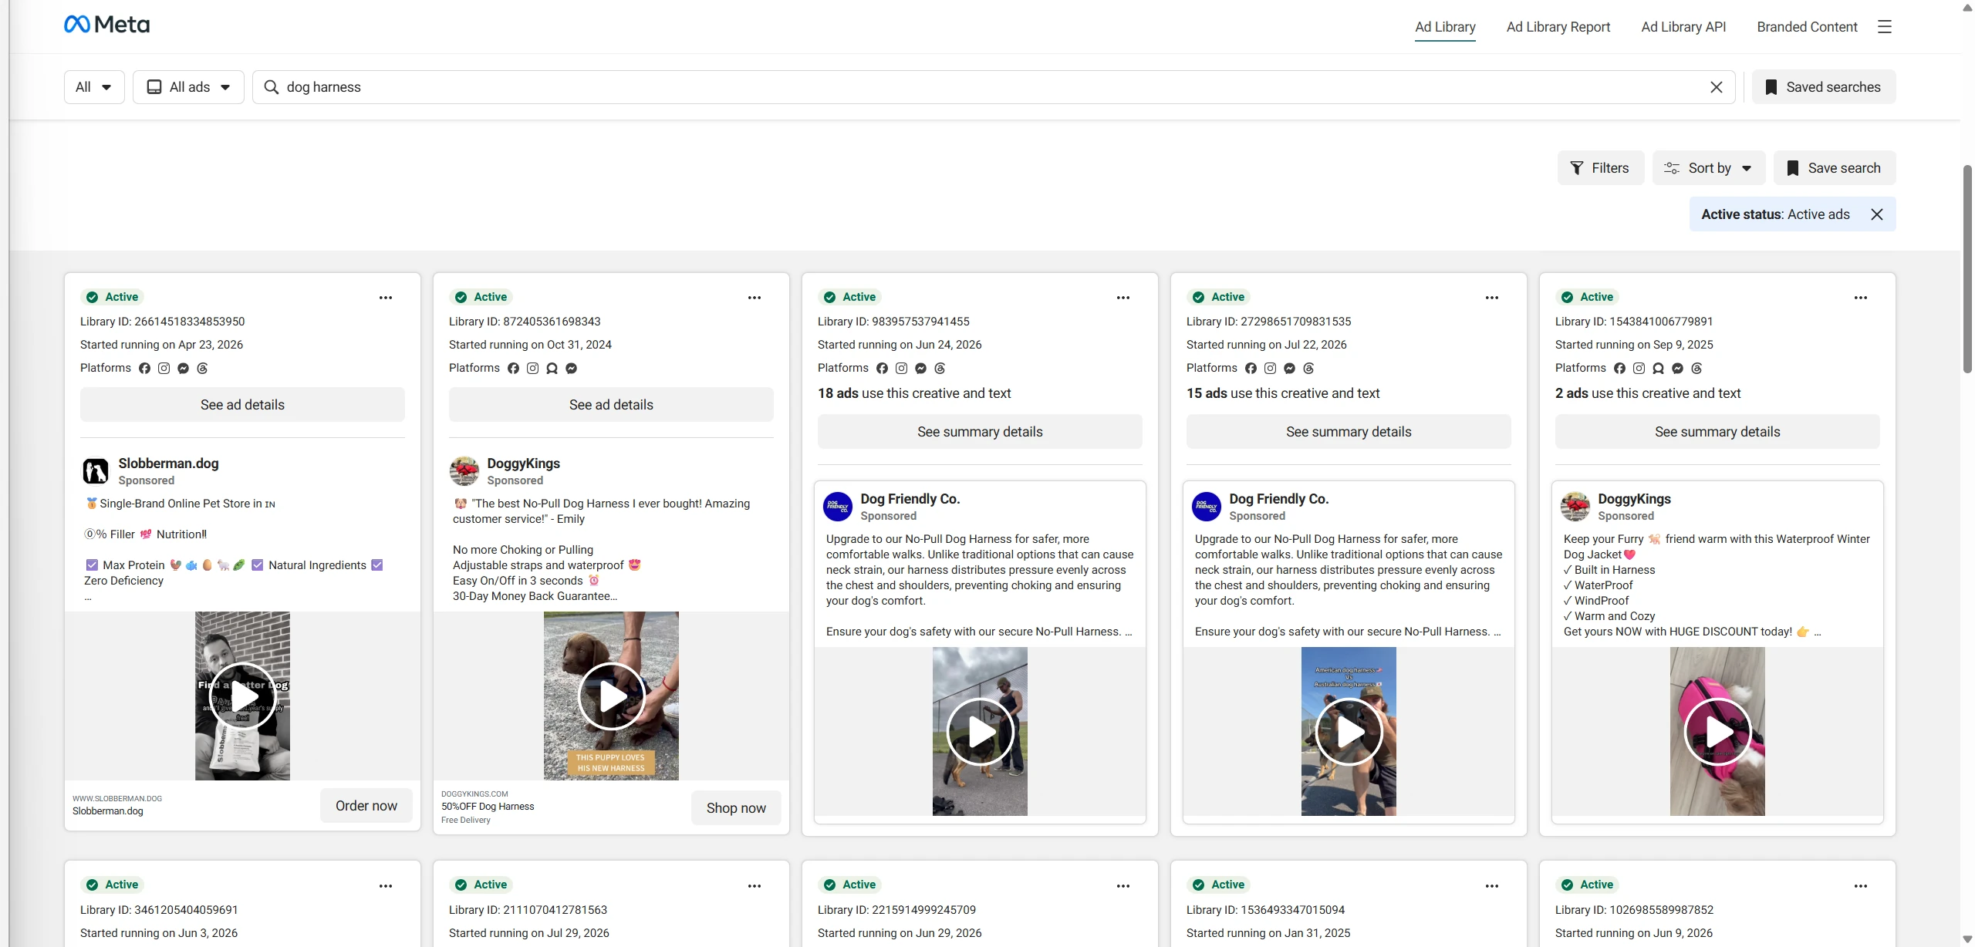
Task: Open options menu for ad ID 1543841006779891
Action: point(1861,298)
